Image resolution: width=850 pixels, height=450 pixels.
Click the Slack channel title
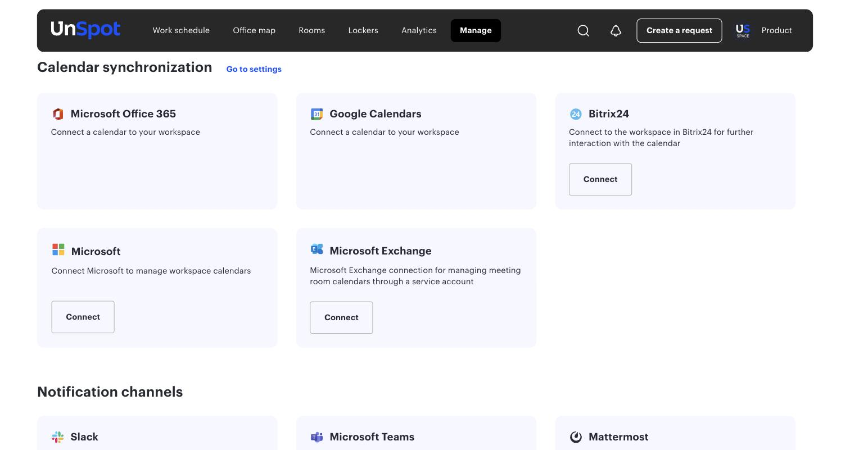pyautogui.click(x=84, y=437)
